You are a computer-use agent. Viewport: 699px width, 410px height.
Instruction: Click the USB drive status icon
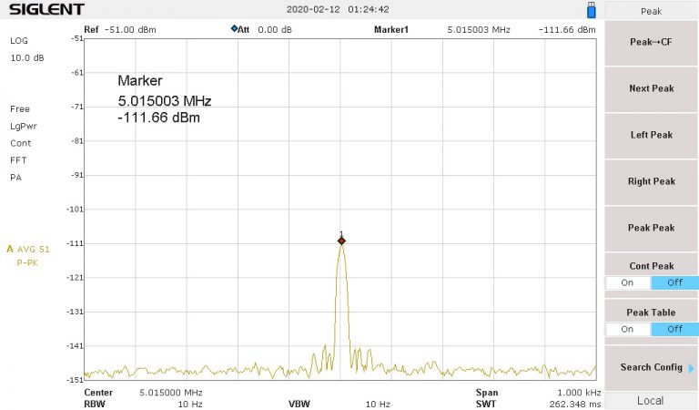[x=591, y=9]
